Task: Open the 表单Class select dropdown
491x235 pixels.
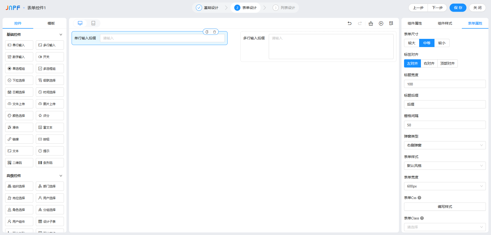Action: tap(445, 227)
